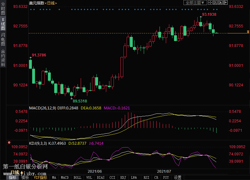The height and width of the screenshot is (180, 250).
Task: Click the small target icon beside KDJ panel
Action: [9, 143]
